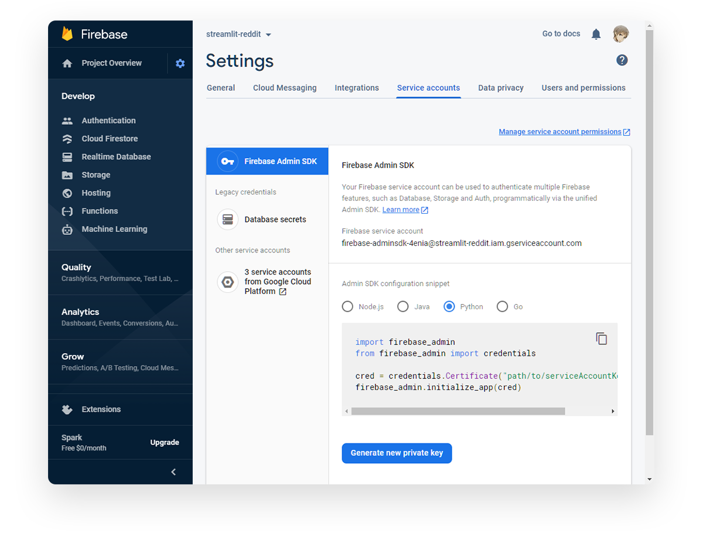Screen dimensions: 703x533
Task: Click the Machine Learning robot icon
Action: point(67,230)
